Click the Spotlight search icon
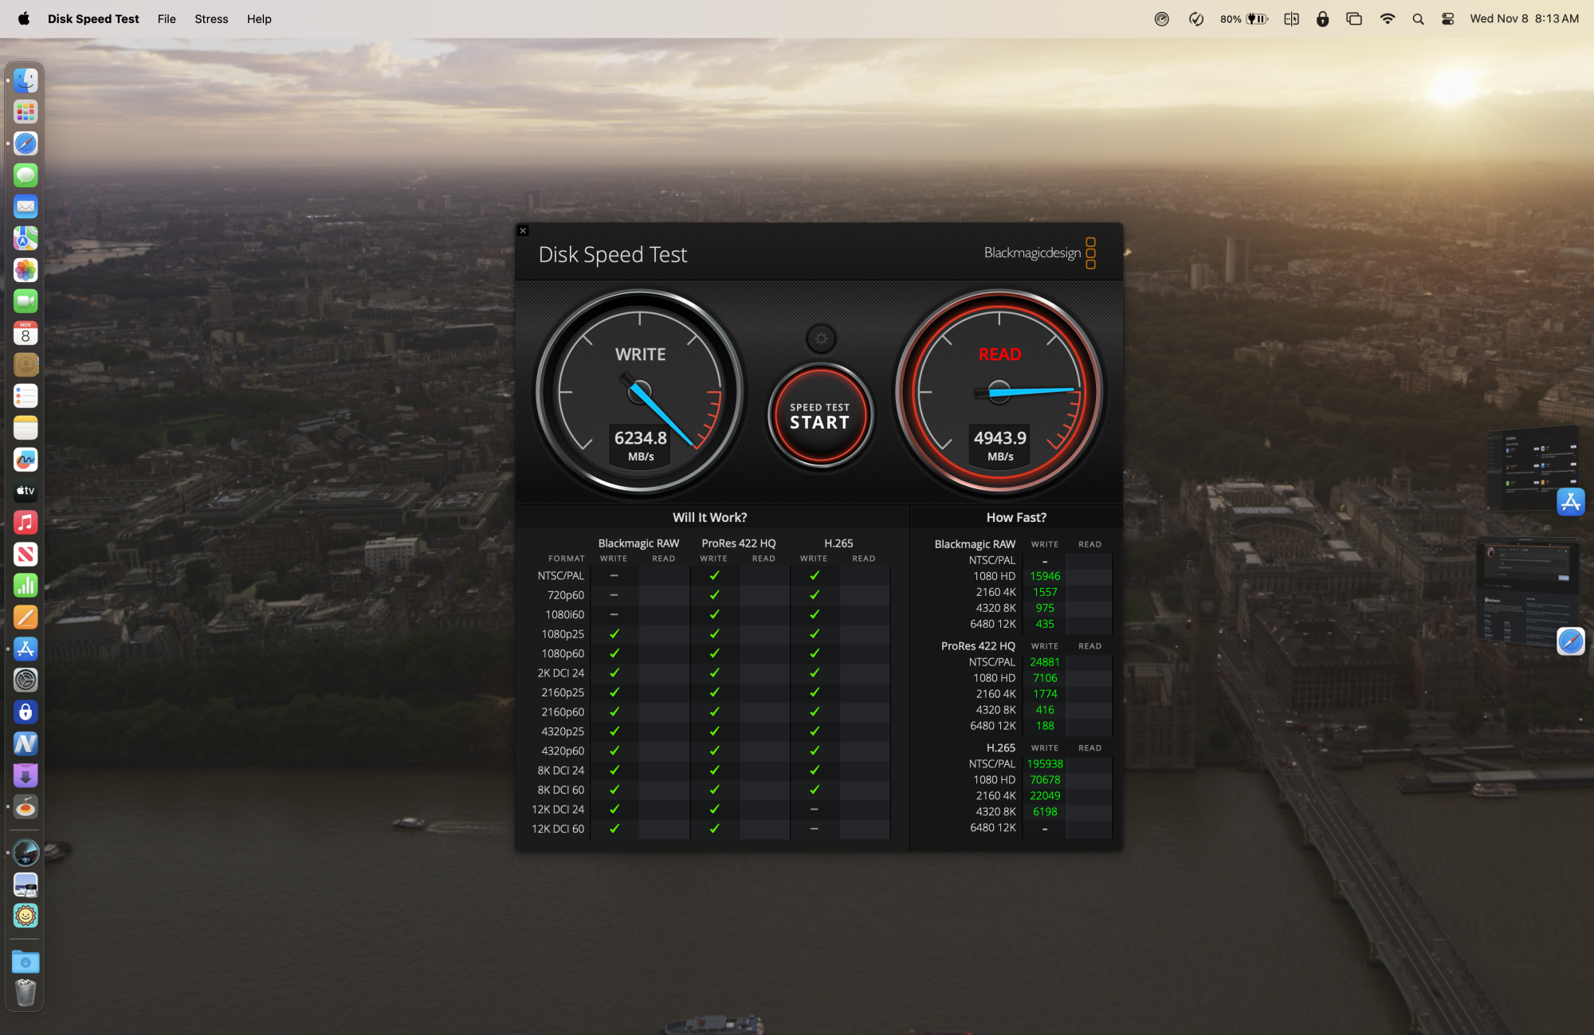Image resolution: width=1594 pixels, height=1035 pixels. [x=1418, y=19]
